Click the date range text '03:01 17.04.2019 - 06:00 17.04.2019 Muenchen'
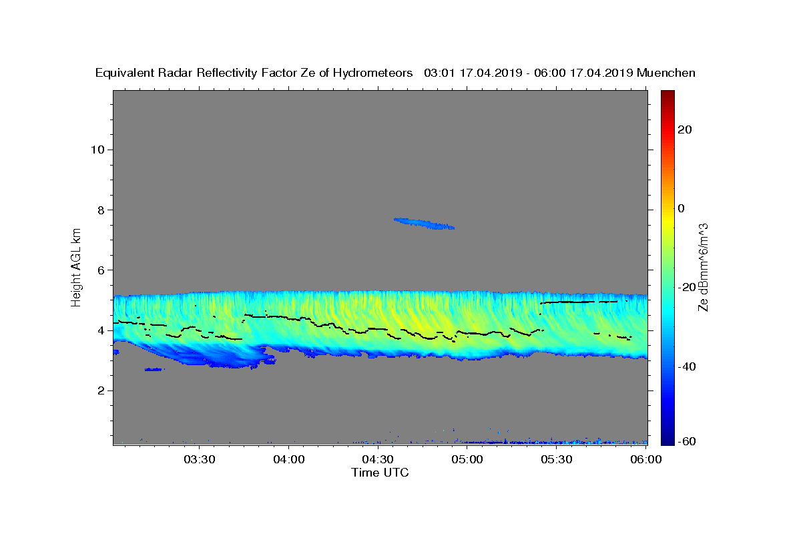The image size is (801, 534). [x=560, y=73]
